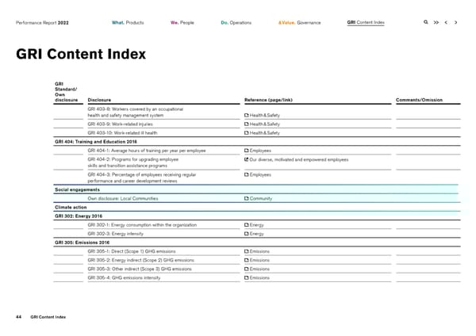476x336 pixels.
Task: Open the Community page link
Action: pyautogui.click(x=261, y=199)
